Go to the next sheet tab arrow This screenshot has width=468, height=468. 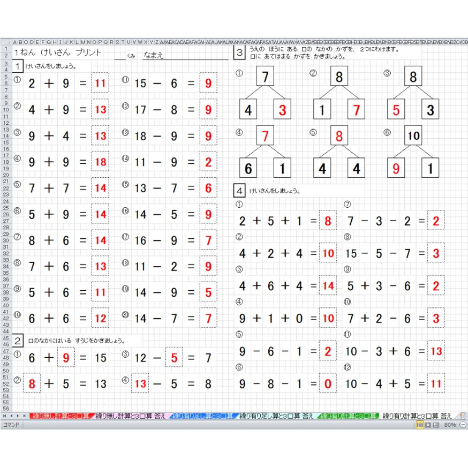[18, 416]
